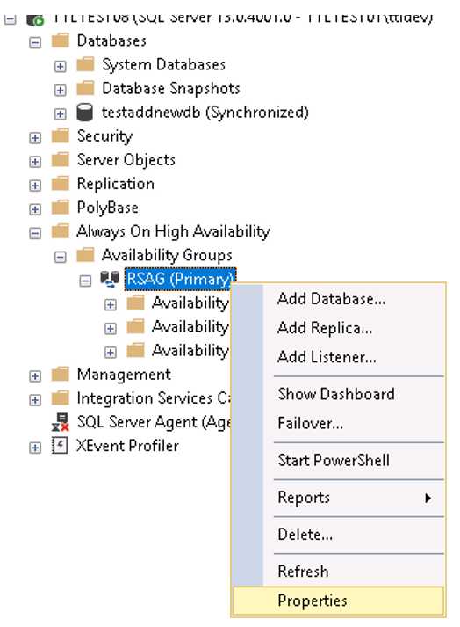The width and height of the screenshot is (460, 627).
Task: Choose Delete... from context menu
Action: tap(338, 535)
